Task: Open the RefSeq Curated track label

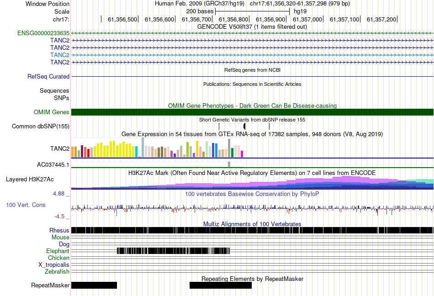Action: pos(48,77)
